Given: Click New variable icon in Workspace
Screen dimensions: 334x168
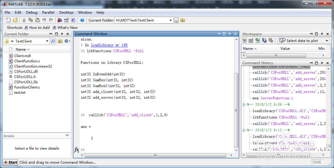Looking at the screenshot, I should (x=244, y=40).
